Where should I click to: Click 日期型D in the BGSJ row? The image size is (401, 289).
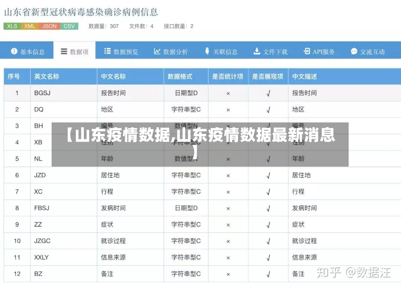[186, 93]
